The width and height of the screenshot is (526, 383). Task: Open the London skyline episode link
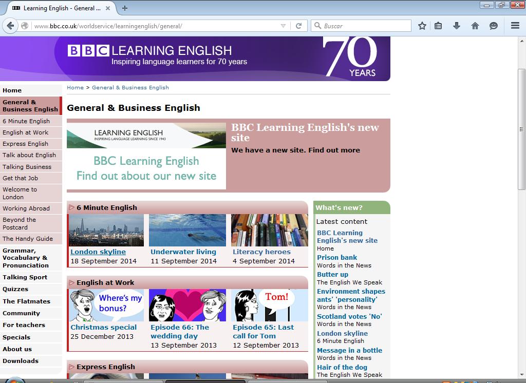(x=98, y=252)
